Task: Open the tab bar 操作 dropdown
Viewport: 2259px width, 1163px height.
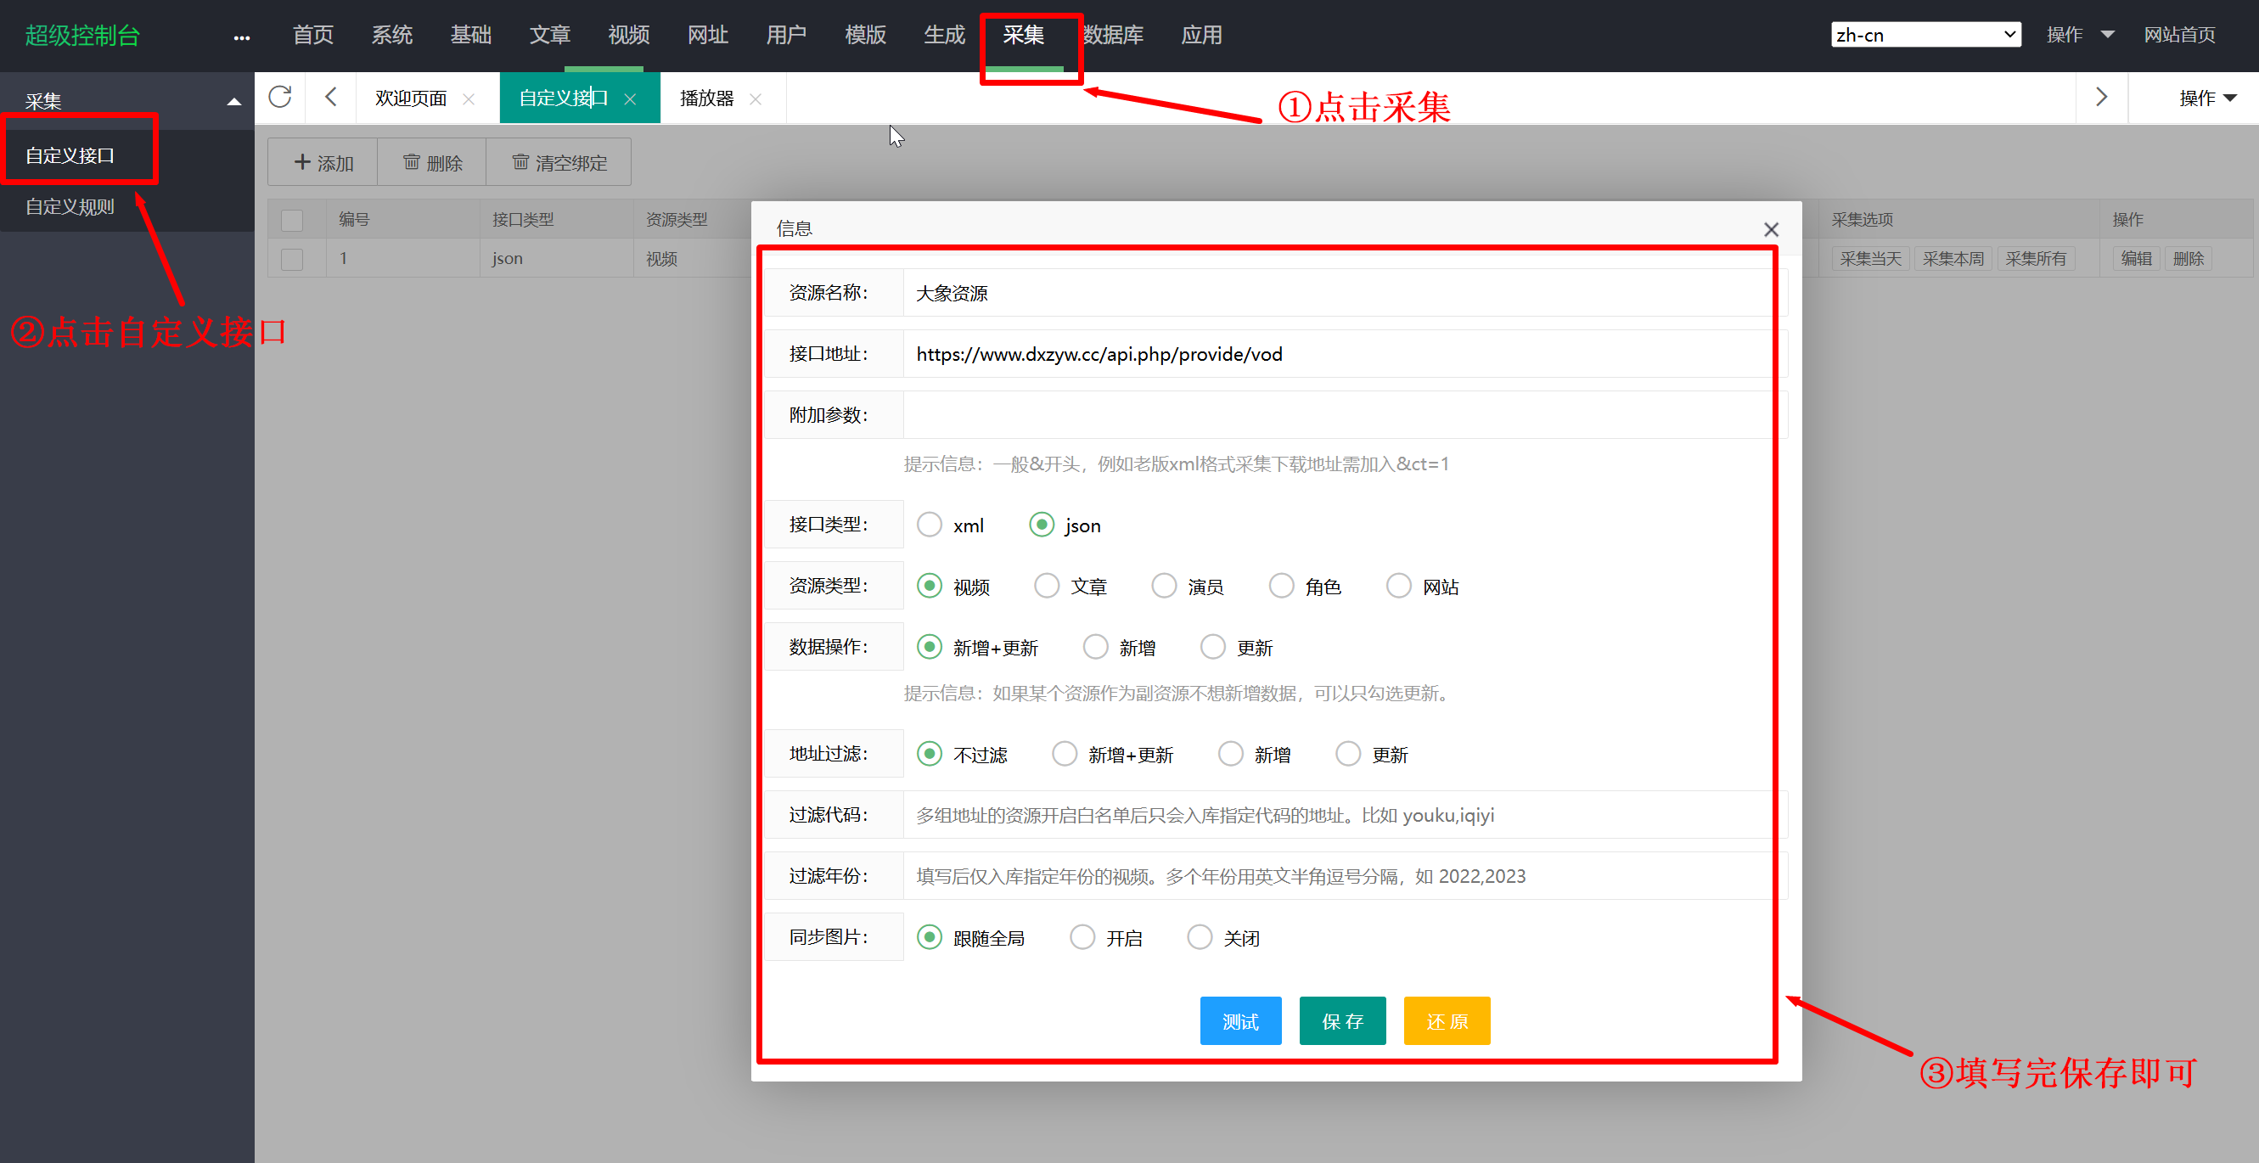Action: pos(2206,98)
